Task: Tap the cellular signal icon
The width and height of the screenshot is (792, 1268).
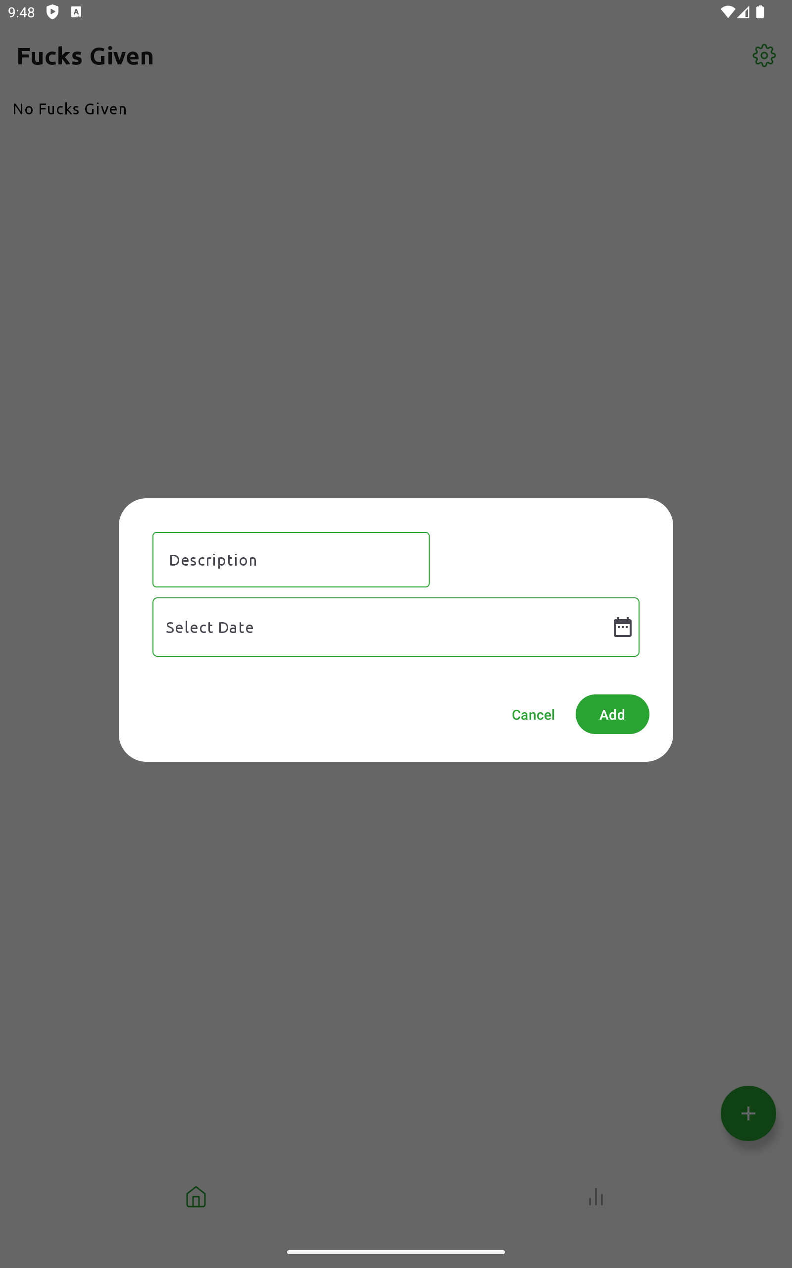Action: click(743, 12)
